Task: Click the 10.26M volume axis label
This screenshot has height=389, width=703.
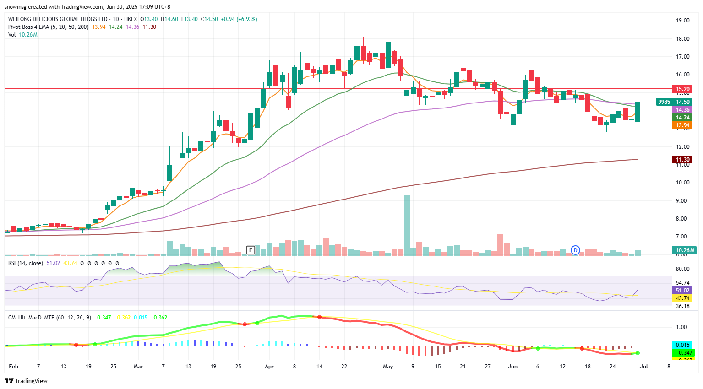Action: 684,250
